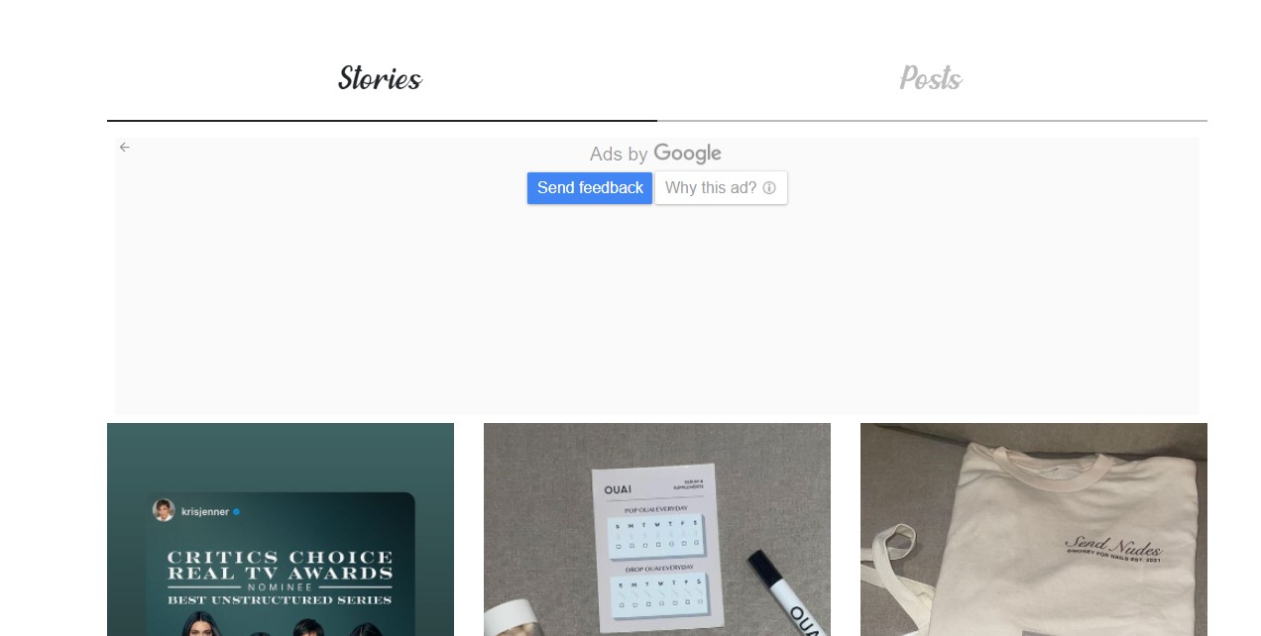Click the empty ad area below the feedback buttons
1261x636 pixels.
tap(657, 309)
